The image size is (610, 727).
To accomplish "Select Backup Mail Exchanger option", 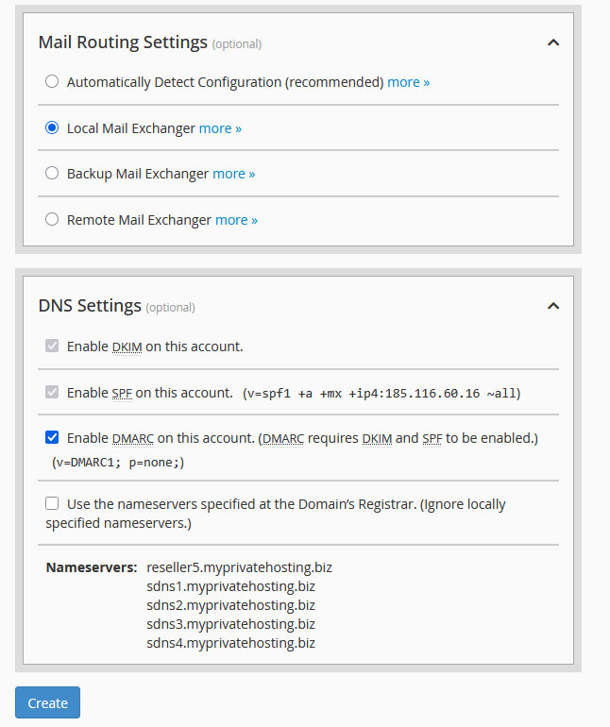I will click(x=52, y=174).
